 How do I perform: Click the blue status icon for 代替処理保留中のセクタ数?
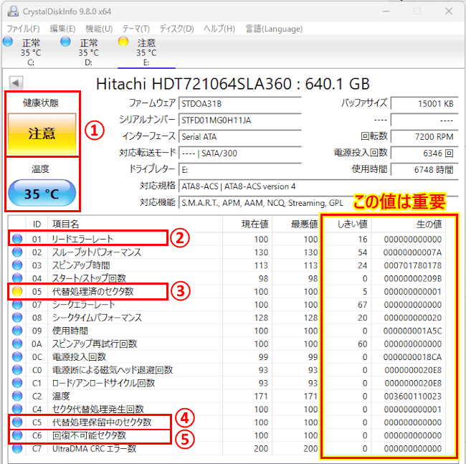[x=17, y=422]
